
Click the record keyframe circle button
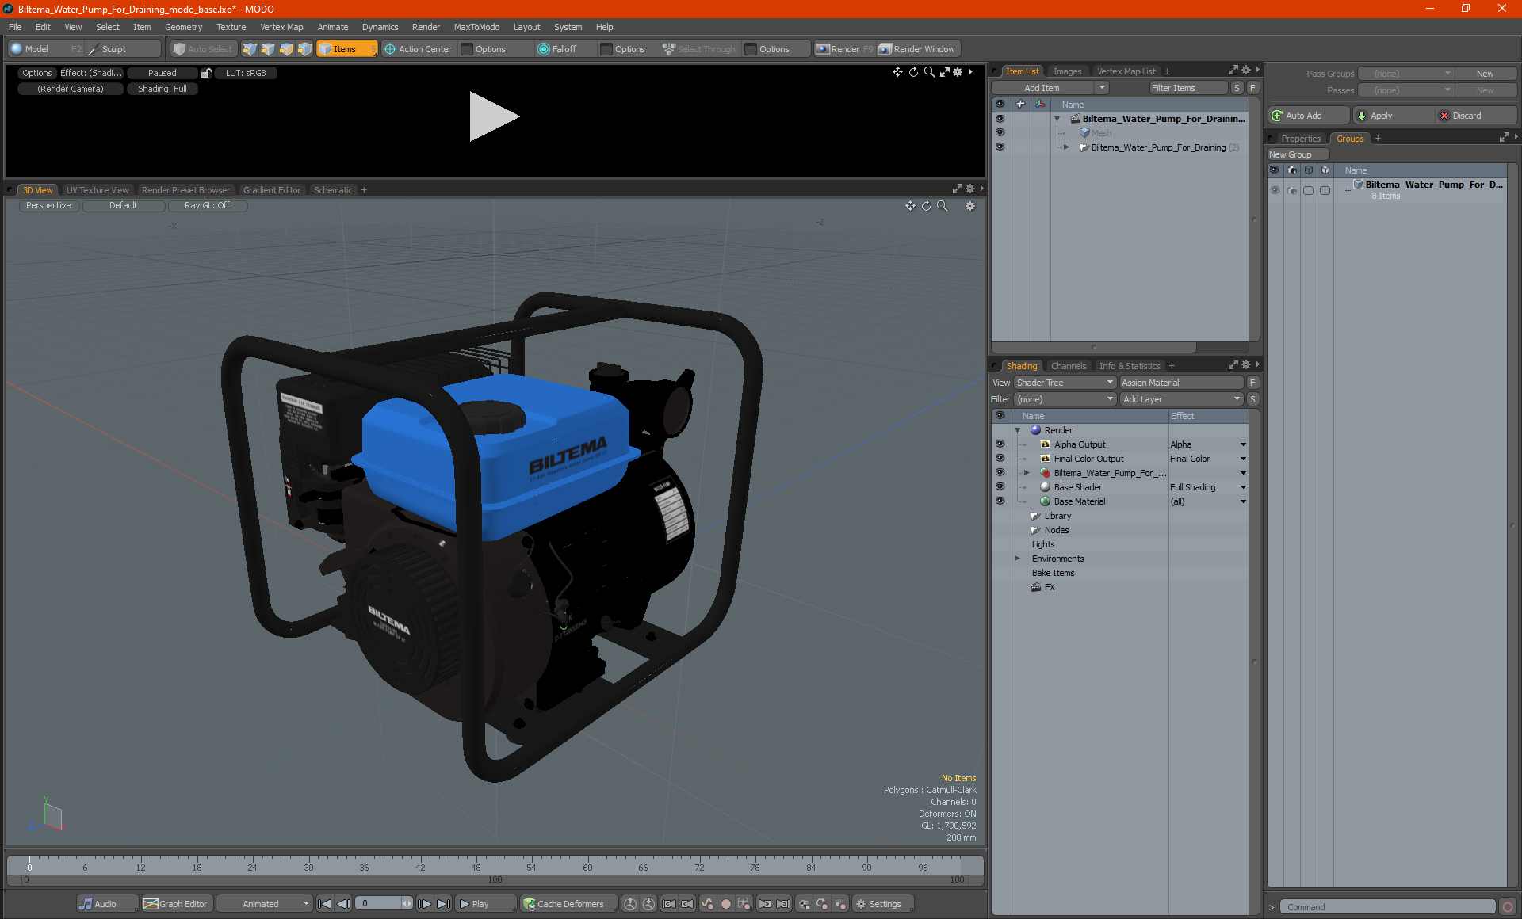pos(725,904)
